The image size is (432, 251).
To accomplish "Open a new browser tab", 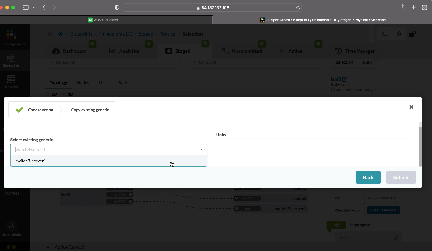I will click(413, 7).
